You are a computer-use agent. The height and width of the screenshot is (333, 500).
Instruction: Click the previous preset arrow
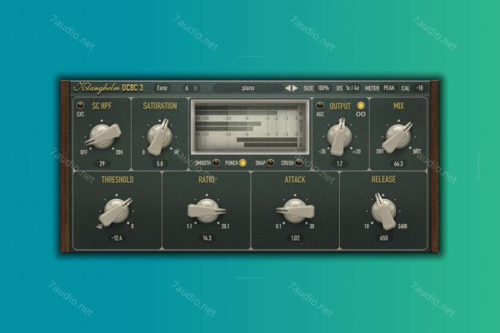tap(288, 88)
